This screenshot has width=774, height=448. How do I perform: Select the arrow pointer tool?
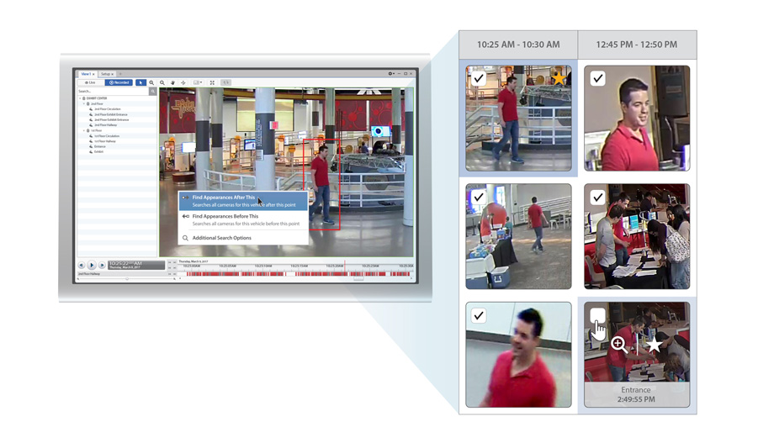coord(140,82)
